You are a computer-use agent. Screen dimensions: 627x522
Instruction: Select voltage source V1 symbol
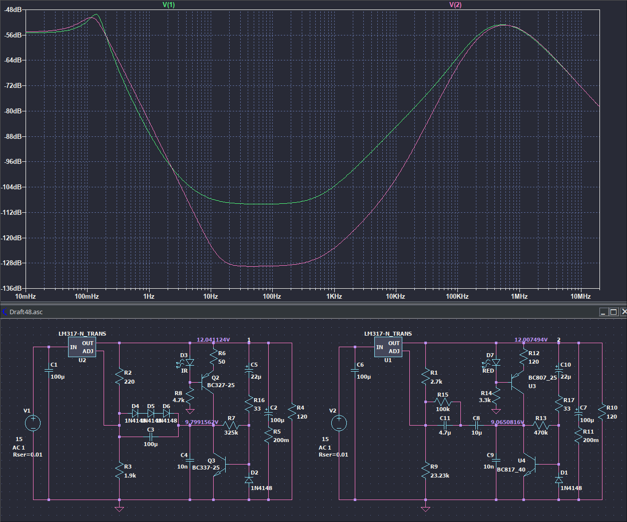pos(33,423)
